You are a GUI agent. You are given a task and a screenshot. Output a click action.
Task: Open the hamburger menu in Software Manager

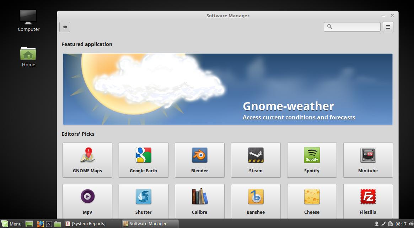click(x=388, y=27)
